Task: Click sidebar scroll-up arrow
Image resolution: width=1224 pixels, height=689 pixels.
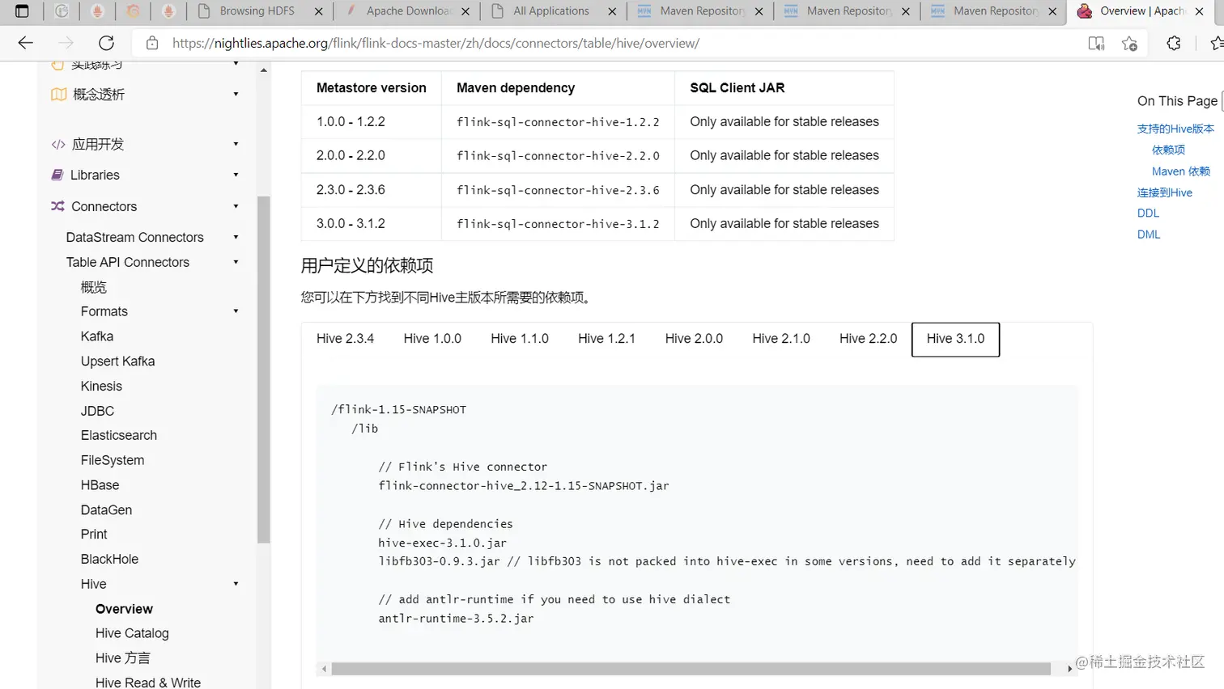Action: tap(263, 71)
